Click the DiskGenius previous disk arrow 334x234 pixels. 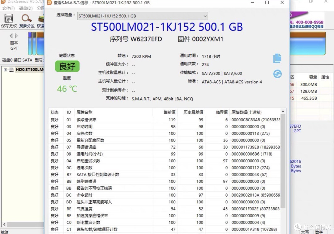11,36
